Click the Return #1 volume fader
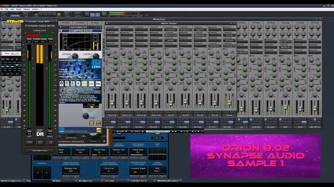 coord(112,103)
